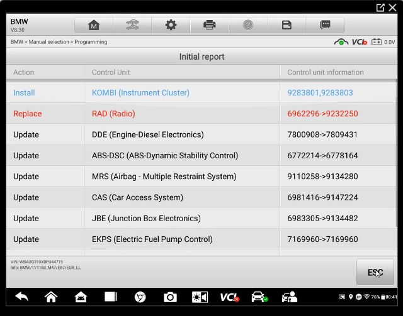Tap the battery voltage indicator
Viewport: 403px width, 316px height.
coord(383,42)
